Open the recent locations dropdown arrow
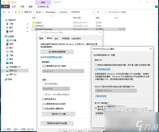 12,12
